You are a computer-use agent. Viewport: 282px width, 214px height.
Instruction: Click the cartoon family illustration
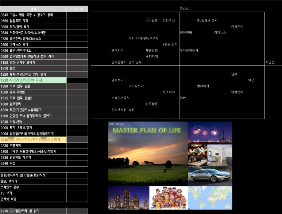click(x=169, y=198)
